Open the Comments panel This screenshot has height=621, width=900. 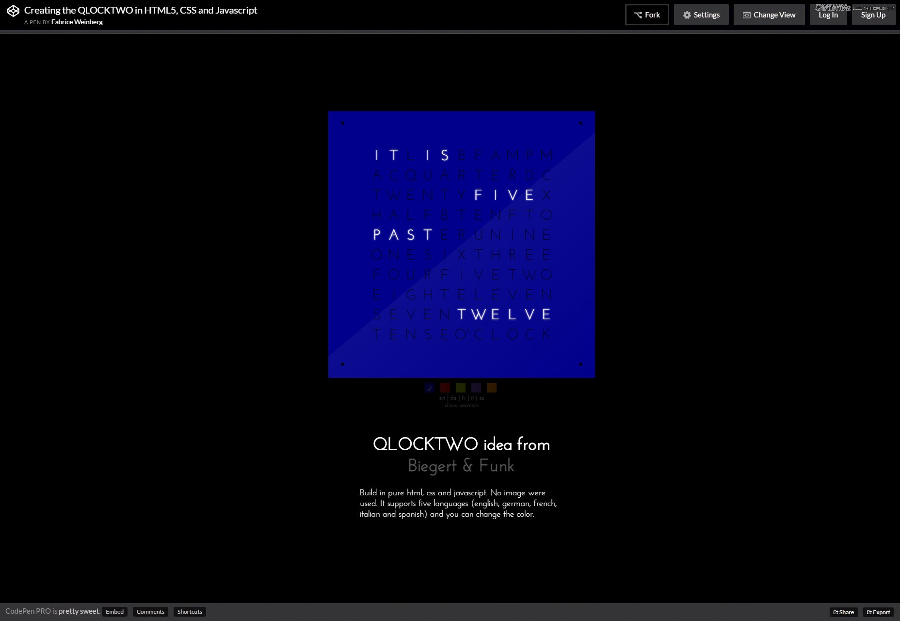click(150, 612)
